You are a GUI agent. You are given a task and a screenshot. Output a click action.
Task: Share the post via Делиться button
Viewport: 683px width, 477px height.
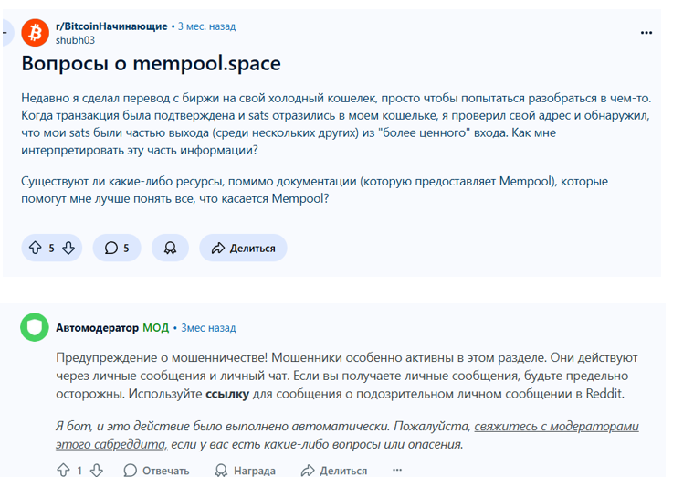[x=243, y=248]
